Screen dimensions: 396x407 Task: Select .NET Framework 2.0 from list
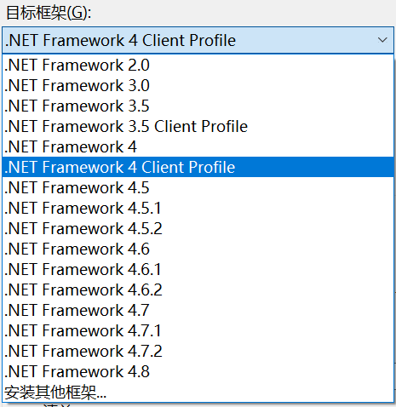(198, 65)
